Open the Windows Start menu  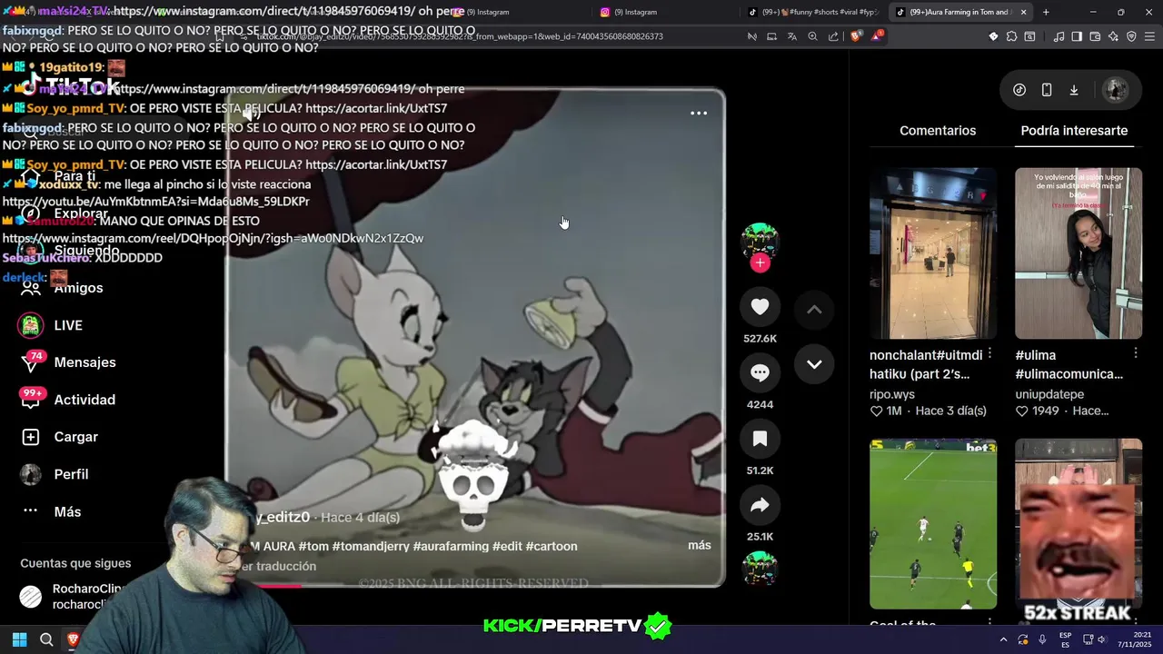point(19,639)
